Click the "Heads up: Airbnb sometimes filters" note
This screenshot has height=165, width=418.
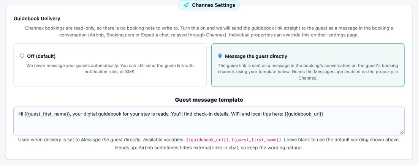209,148
